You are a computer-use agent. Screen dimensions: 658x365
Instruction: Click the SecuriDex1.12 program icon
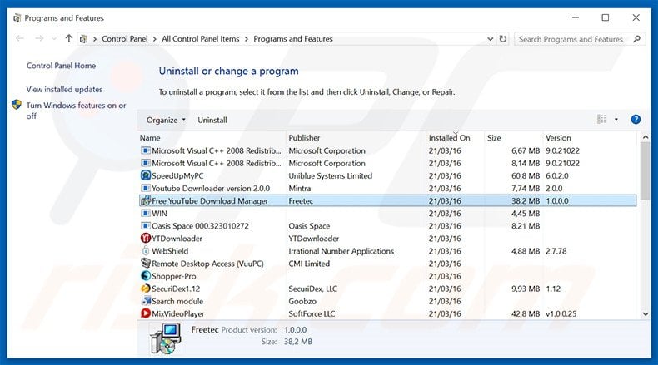145,289
